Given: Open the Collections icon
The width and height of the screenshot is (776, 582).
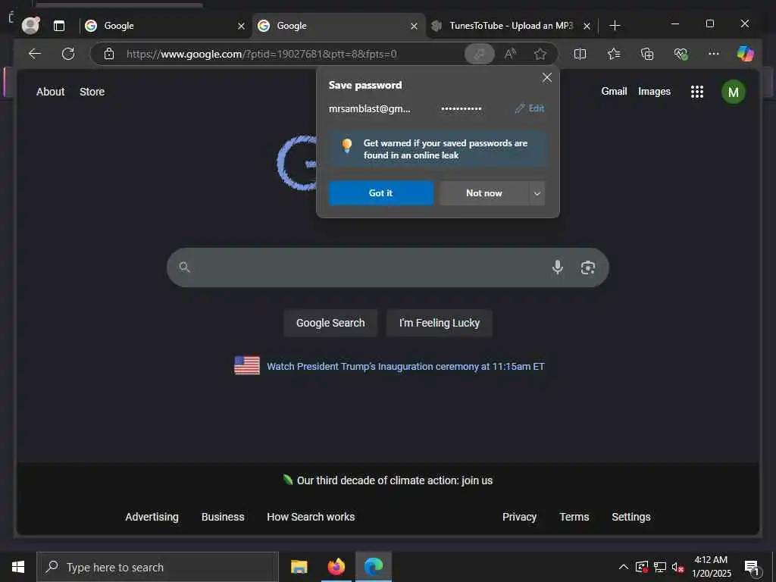Looking at the screenshot, I should (647, 54).
